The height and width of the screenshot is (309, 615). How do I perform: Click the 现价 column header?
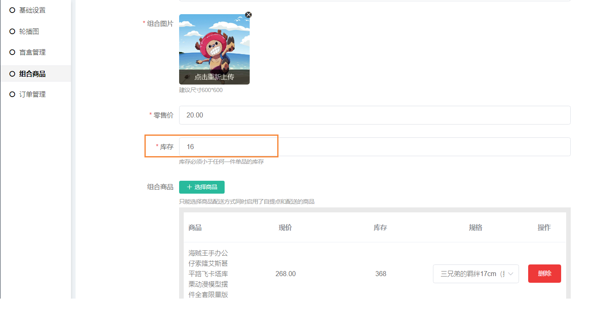pyautogui.click(x=286, y=227)
